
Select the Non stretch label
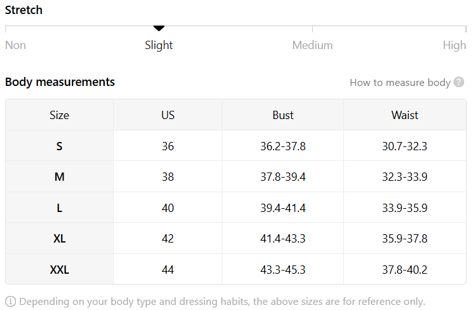click(x=15, y=45)
